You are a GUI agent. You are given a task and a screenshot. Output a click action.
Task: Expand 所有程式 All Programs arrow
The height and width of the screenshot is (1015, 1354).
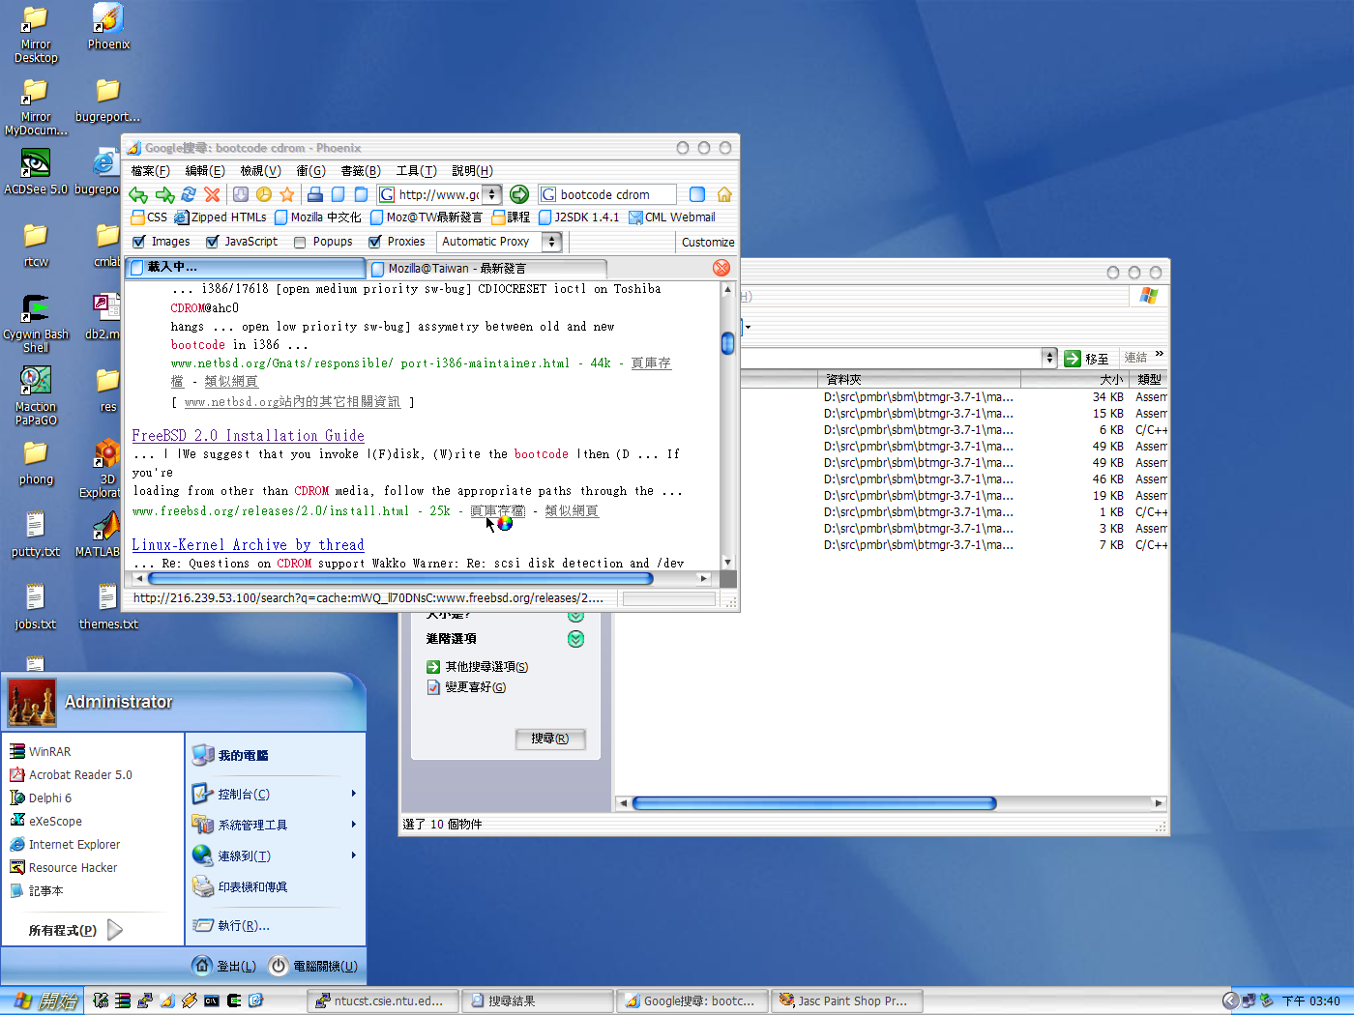(114, 930)
